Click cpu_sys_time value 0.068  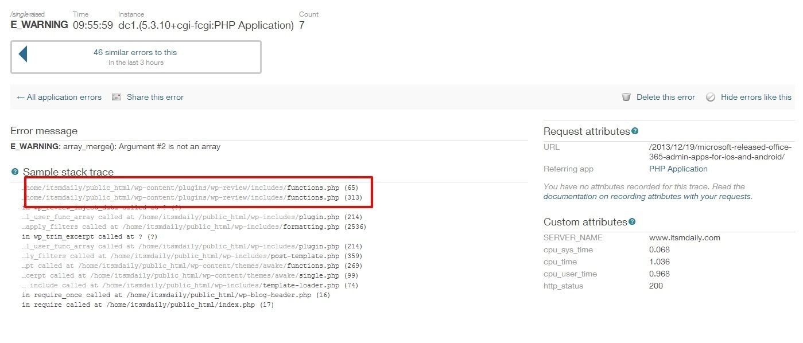[660, 250]
